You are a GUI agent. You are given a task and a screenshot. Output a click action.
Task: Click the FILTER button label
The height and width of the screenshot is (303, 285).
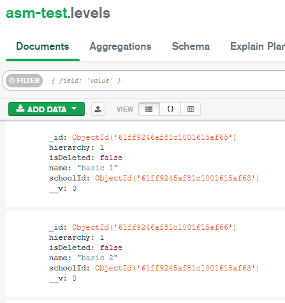[28, 80]
